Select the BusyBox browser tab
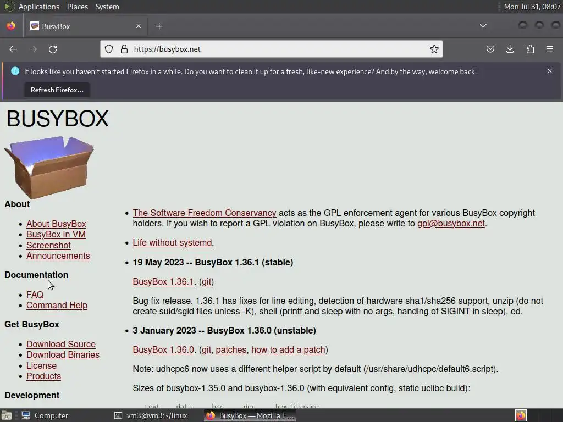 pyautogui.click(x=85, y=26)
